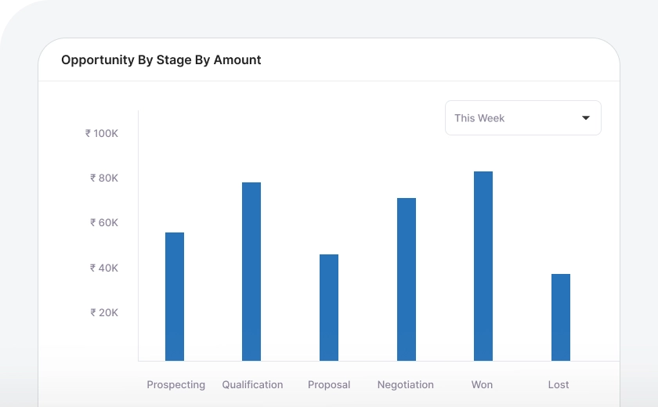Click the ₹ 20K y-axis label
Image resolution: width=658 pixels, height=407 pixels.
tap(104, 312)
